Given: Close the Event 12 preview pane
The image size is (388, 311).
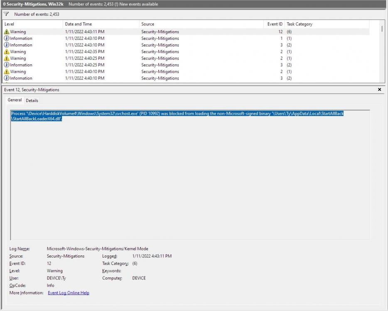Looking at the screenshot, I should 379,90.
